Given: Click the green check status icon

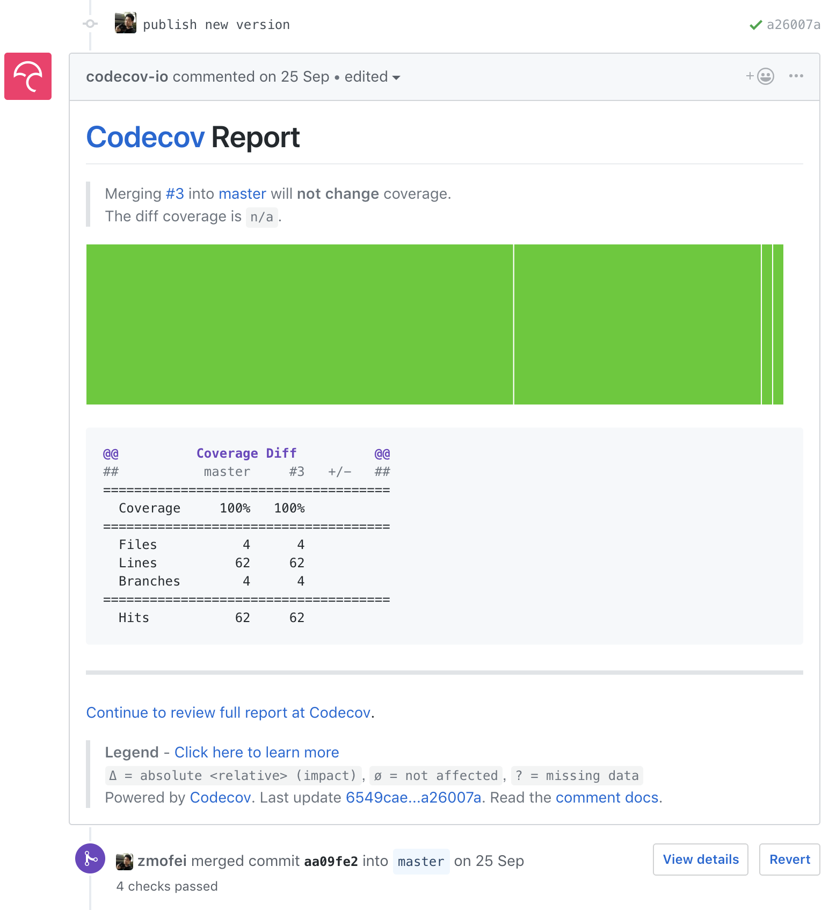Looking at the screenshot, I should [x=755, y=25].
